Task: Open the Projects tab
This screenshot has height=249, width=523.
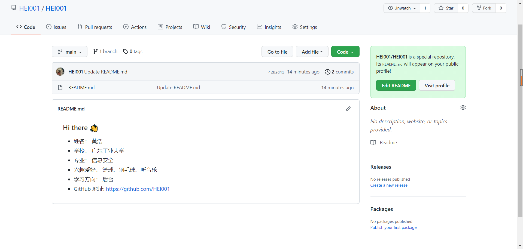Action: pyautogui.click(x=170, y=27)
